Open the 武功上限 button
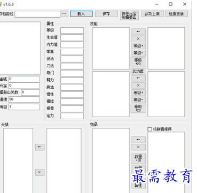Screen dimensions: 197x193 click(x=152, y=14)
